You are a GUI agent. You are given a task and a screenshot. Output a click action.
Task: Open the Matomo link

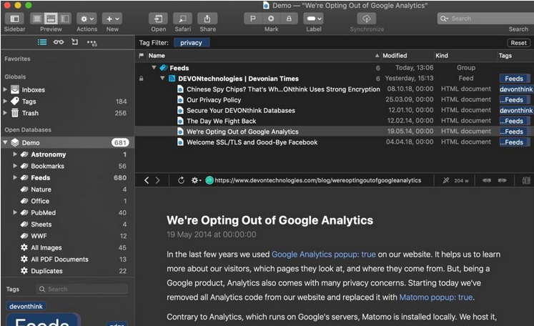436,297
